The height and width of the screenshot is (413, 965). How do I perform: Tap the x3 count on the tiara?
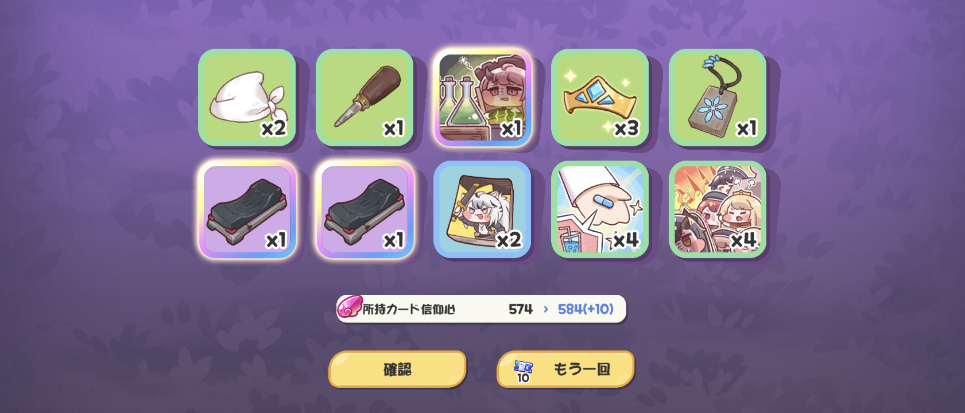(626, 128)
